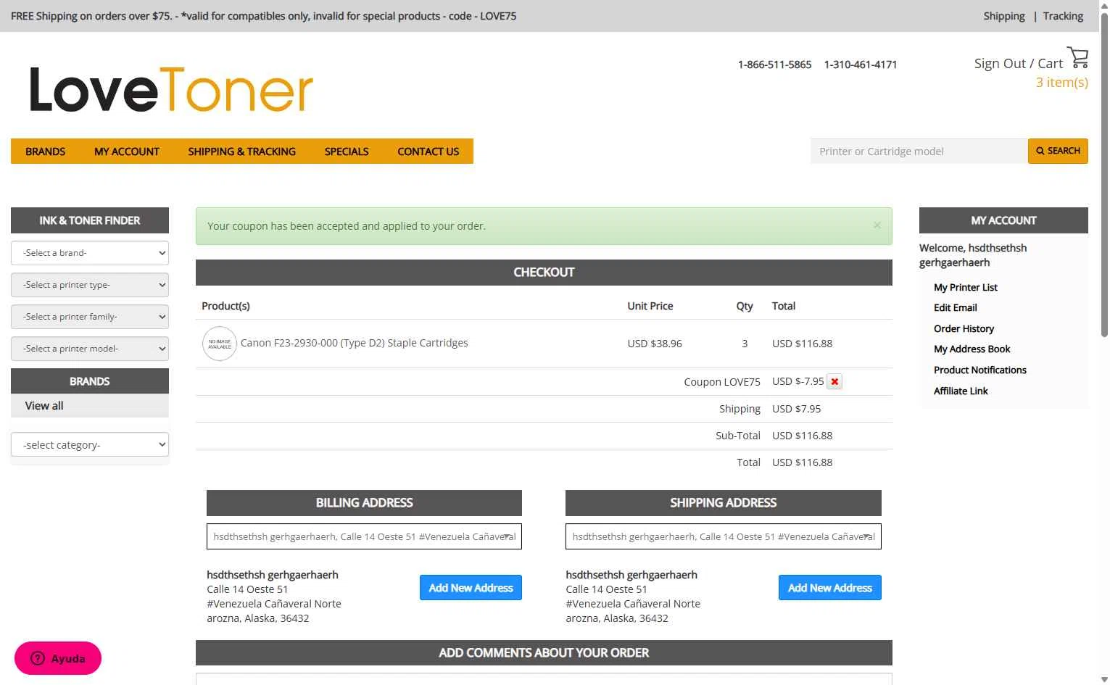Open Edit Email link
Viewport: 1110px width, 685px height.
coord(956,307)
